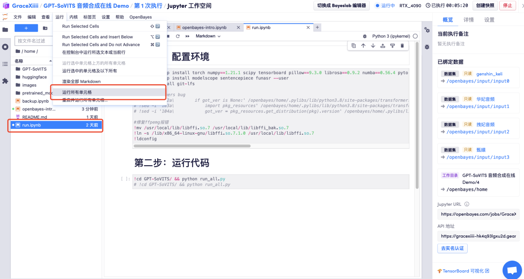Click the 创建快照 button
The height and width of the screenshot is (279, 524).
coord(485,6)
